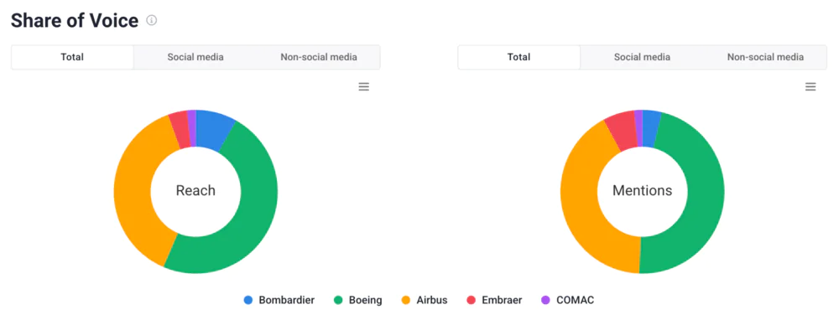
Task: Toggle the Boeing series in the legend
Action: point(358,300)
